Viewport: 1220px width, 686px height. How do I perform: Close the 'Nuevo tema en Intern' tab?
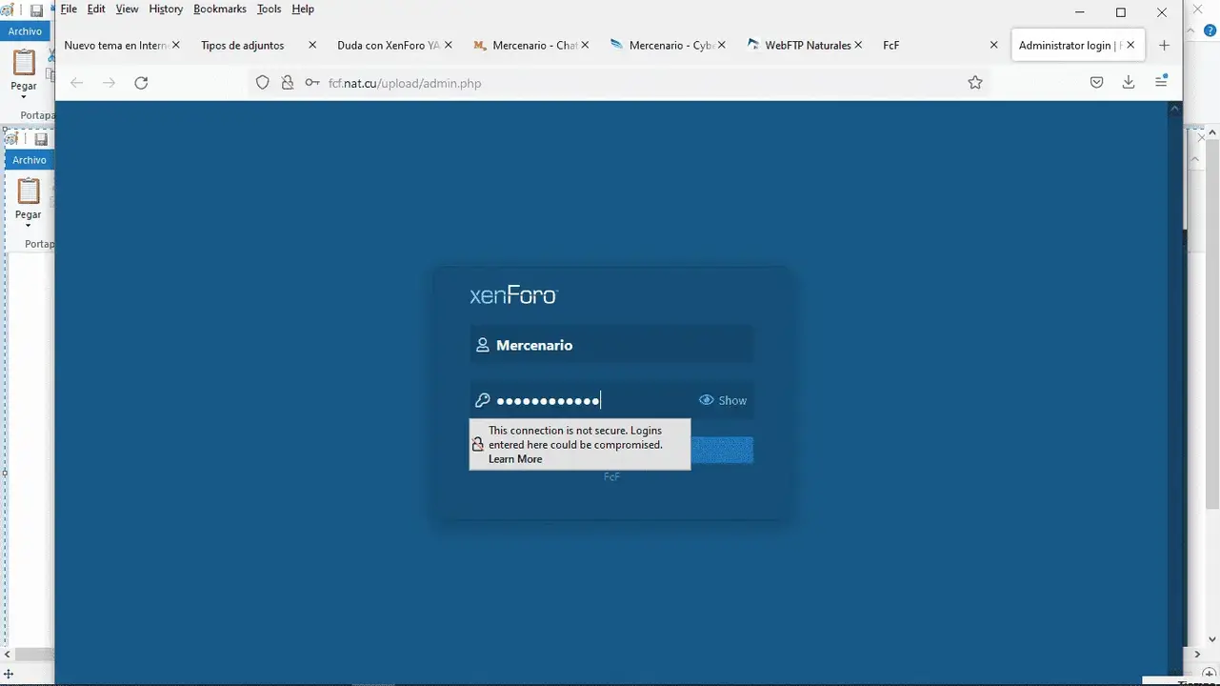[x=176, y=45]
